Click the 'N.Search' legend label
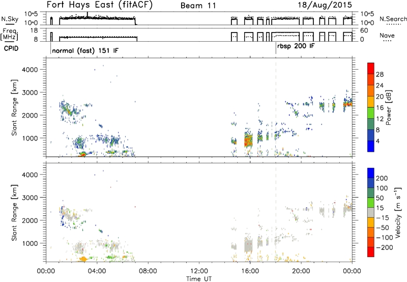Viewport: 407px width, 282px height. [393, 19]
